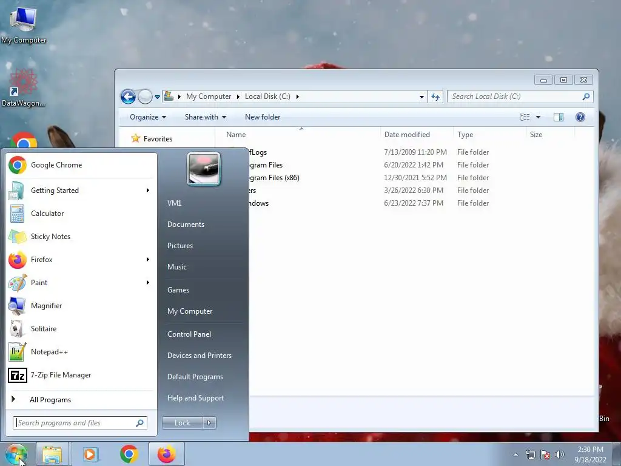This screenshot has width=621, height=466.
Task: Click the Lock button
Action: tap(182, 423)
